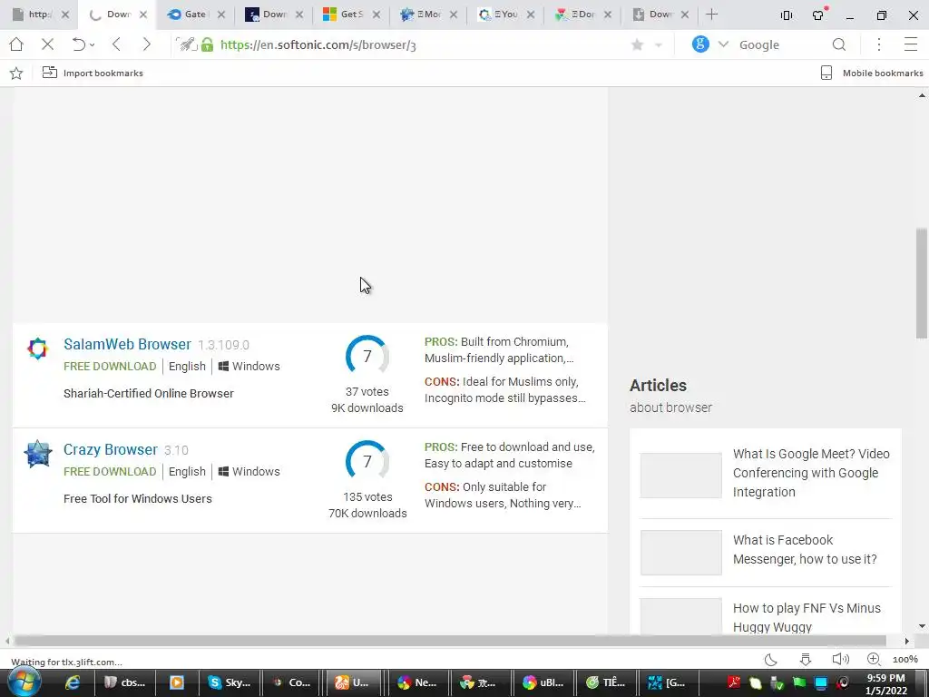Click the undo closed tab arrow

point(79,44)
